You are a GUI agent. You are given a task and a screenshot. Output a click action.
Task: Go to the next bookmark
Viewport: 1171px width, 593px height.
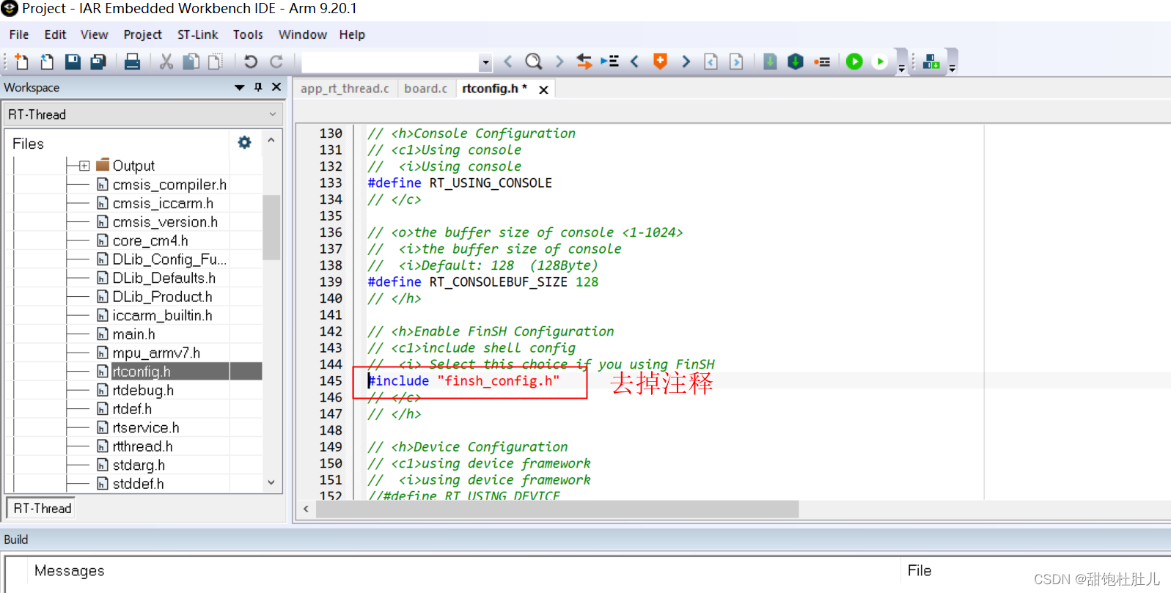(686, 62)
